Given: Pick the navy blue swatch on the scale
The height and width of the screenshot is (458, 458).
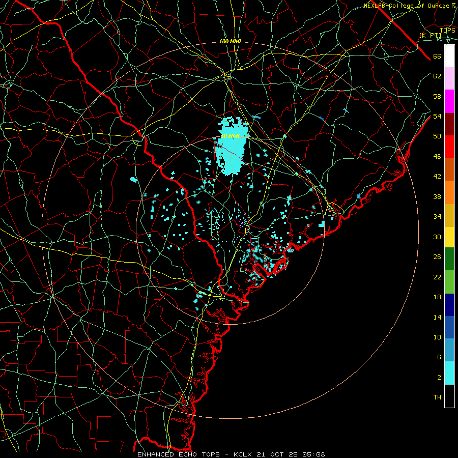Looking at the screenshot, I should coord(449,305).
